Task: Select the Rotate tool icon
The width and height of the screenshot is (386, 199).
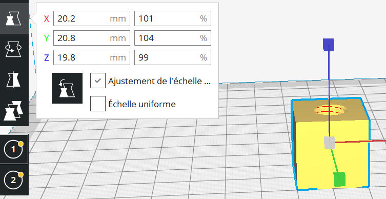Action: (x=14, y=49)
